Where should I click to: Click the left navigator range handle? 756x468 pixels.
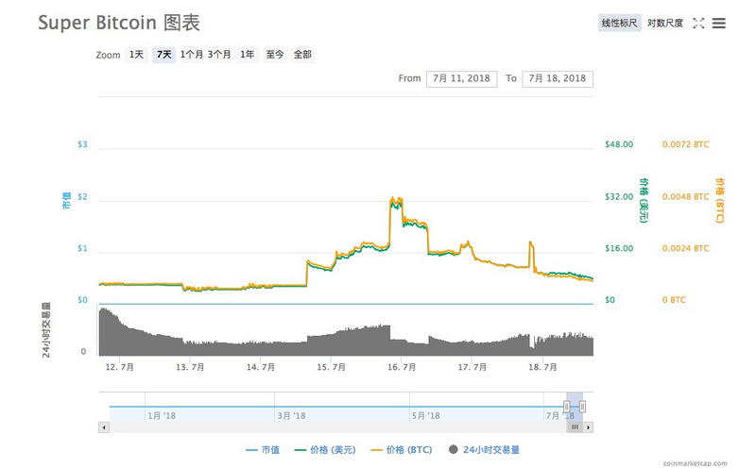[x=566, y=407]
